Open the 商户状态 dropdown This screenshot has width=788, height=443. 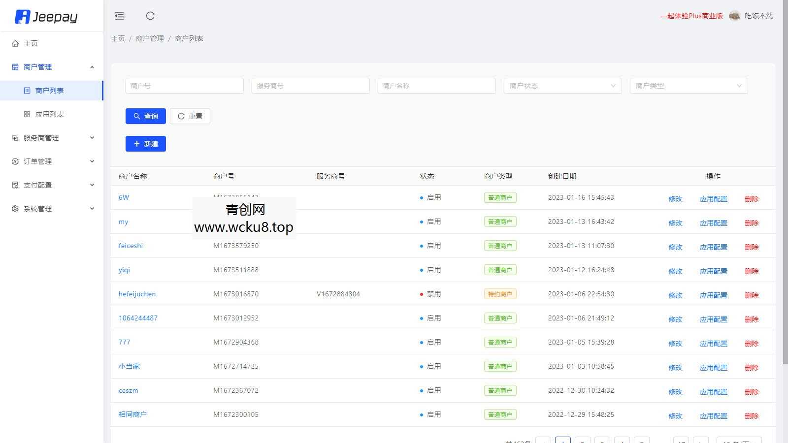tap(562, 85)
